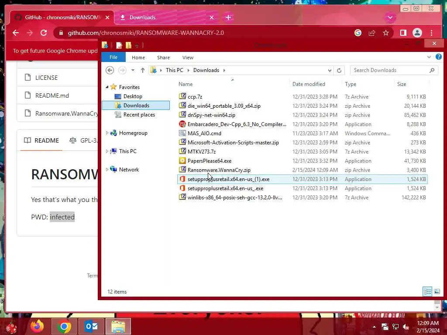The width and height of the screenshot is (447, 335).
Task: Select the ccp.7z file
Action: [195, 97]
